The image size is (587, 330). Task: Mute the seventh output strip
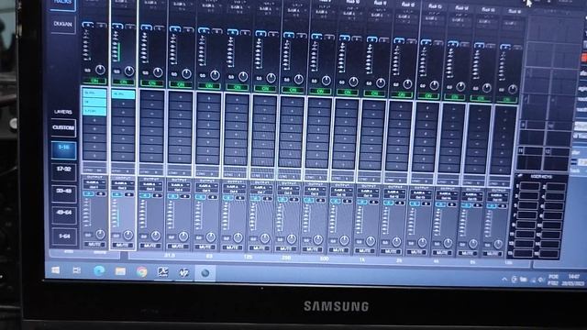[x=259, y=248]
